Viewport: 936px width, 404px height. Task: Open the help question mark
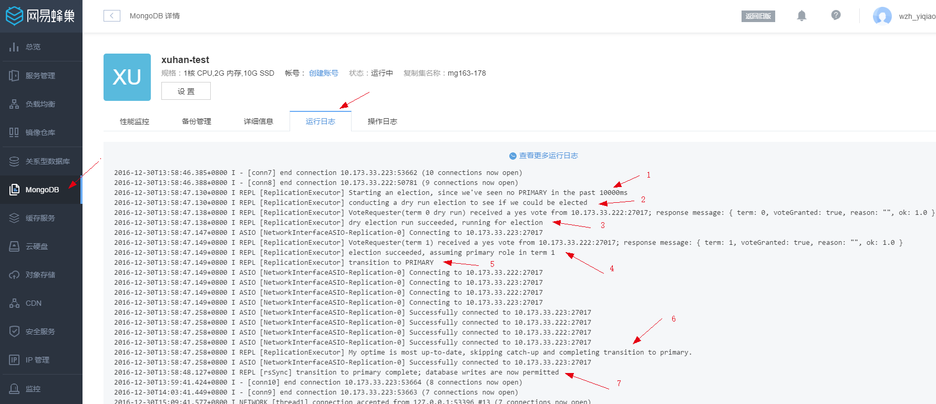[836, 15]
